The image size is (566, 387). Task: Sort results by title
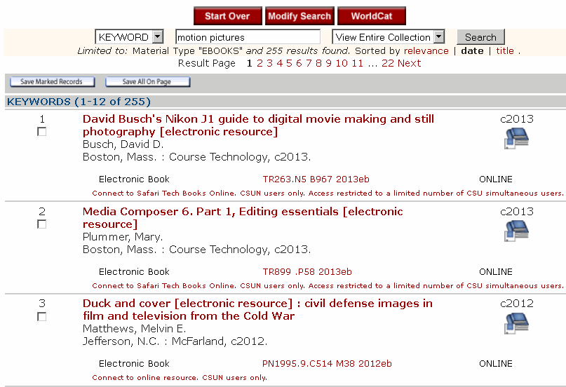click(x=505, y=50)
